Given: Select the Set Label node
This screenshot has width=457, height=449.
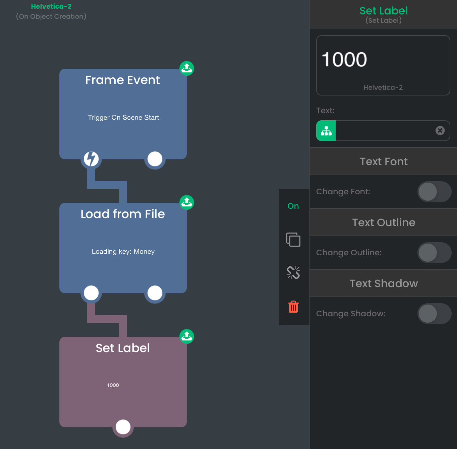Looking at the screenshot, I should click(123, 382).
